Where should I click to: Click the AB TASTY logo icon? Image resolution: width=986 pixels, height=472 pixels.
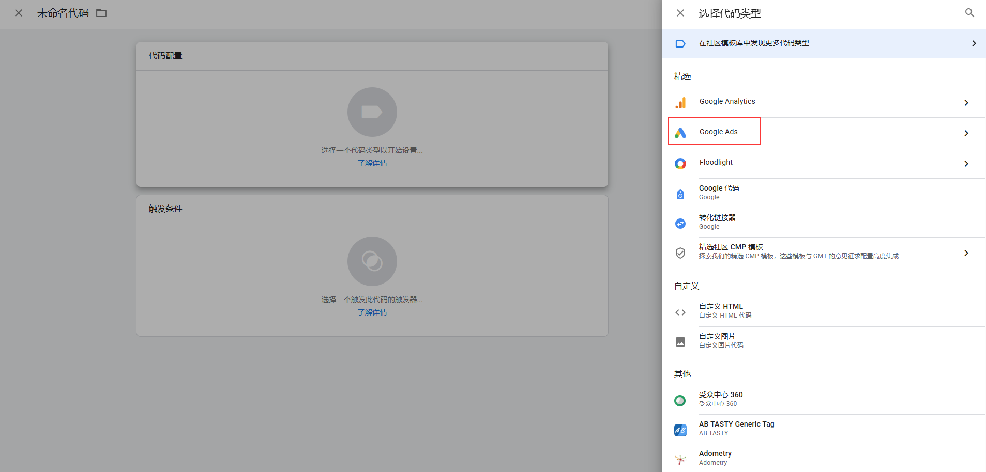pyautogui.click(x=680, y=430)
